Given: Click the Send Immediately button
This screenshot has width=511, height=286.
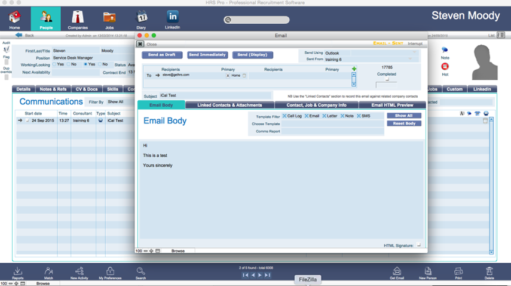Looking at the screenshot, I should point(207,55).
